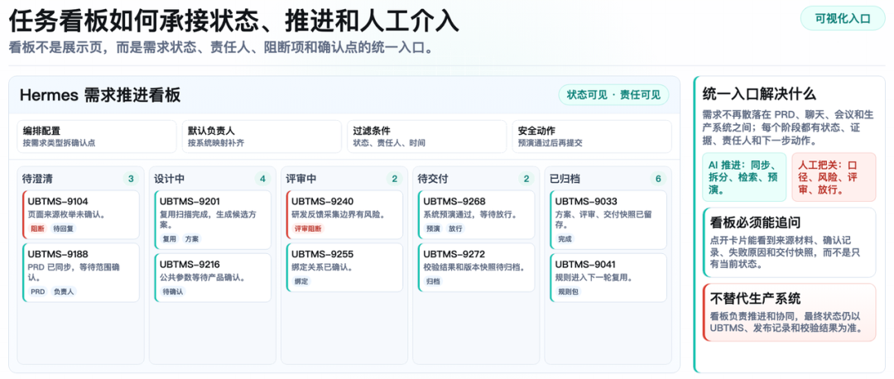Viewport: 894px width, 379px height.
Task: Open the 安全动作 settings card
Action: point(592,137)
